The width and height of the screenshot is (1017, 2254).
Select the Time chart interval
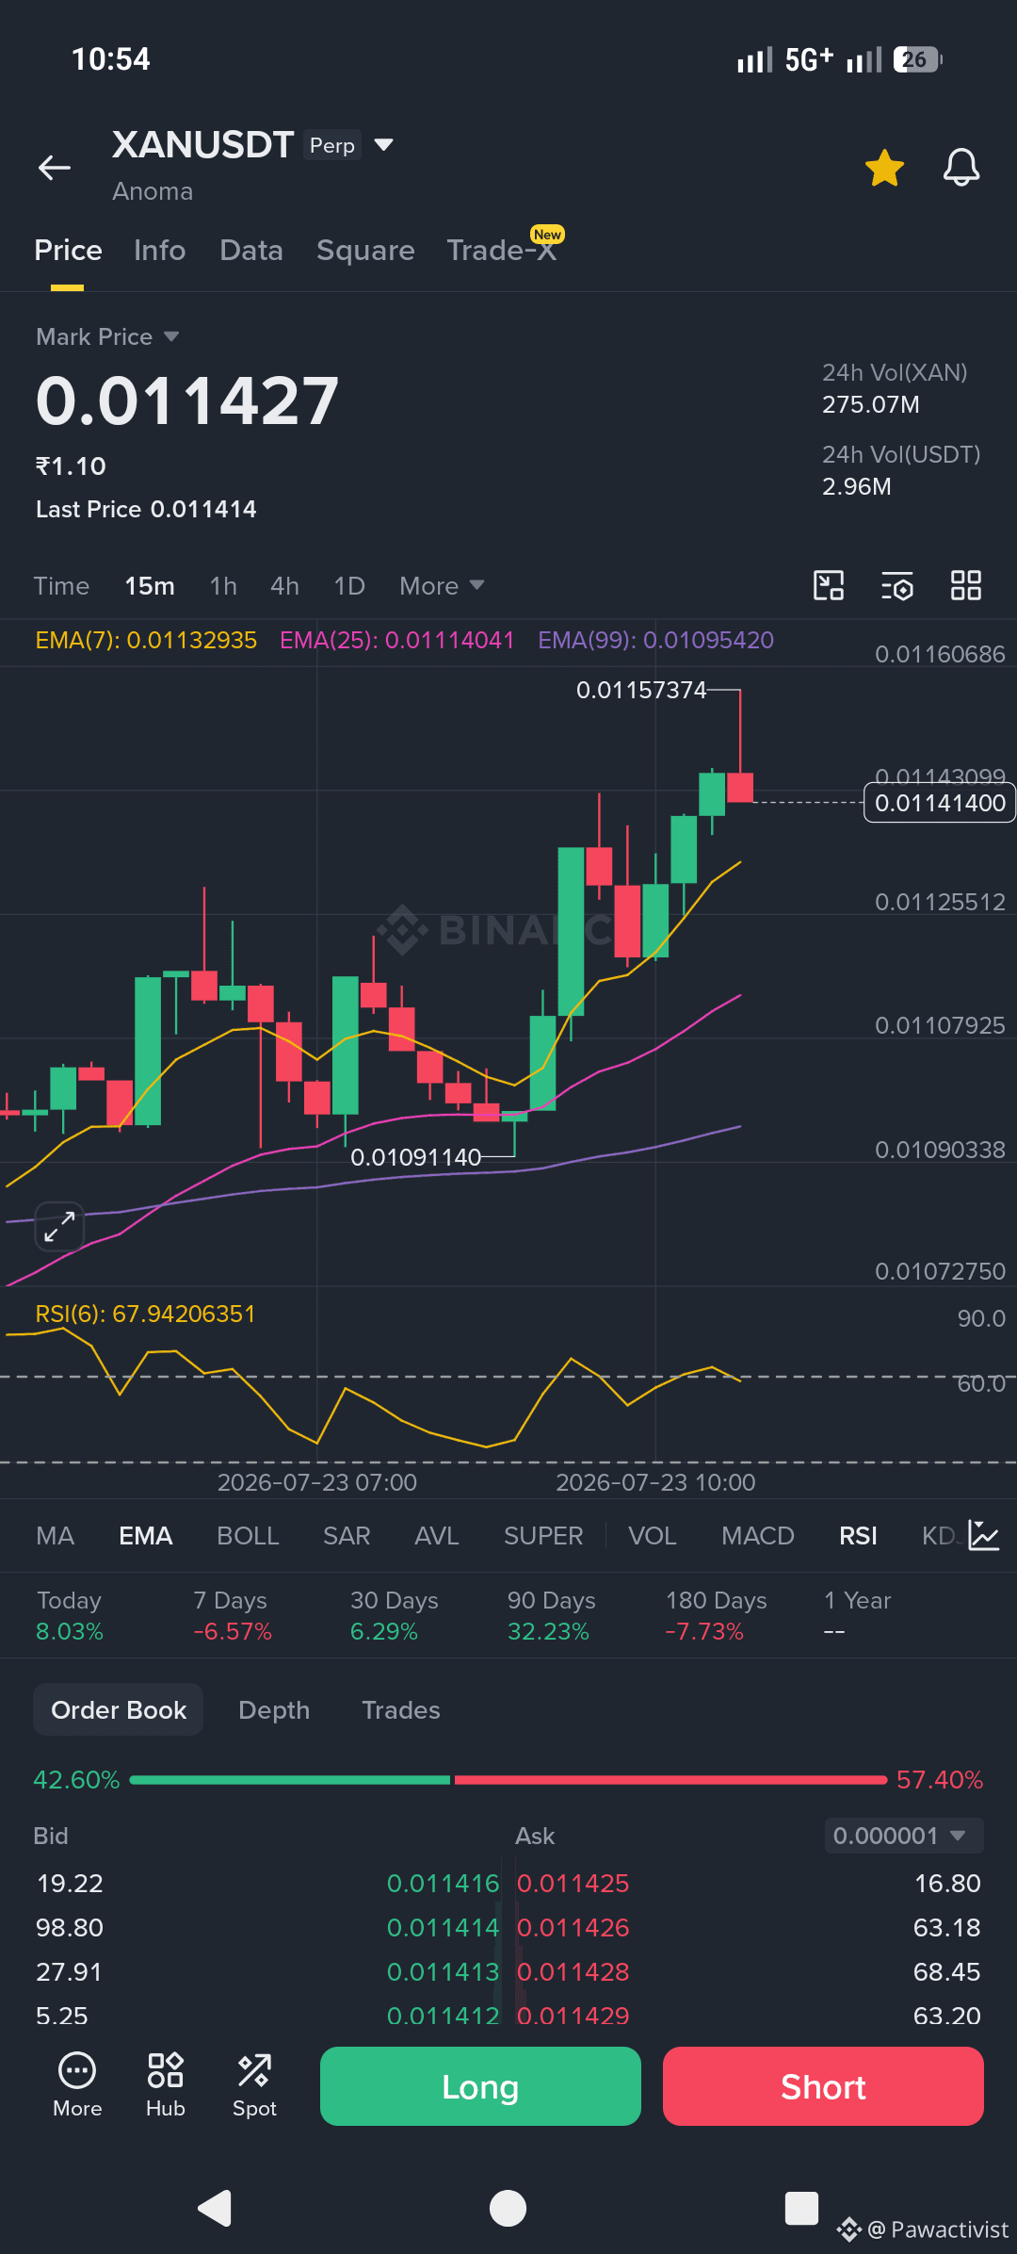(x=61, y=586)
